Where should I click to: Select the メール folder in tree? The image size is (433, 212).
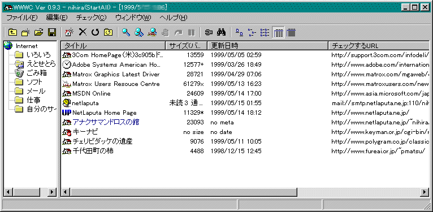[x=36, y=91]
